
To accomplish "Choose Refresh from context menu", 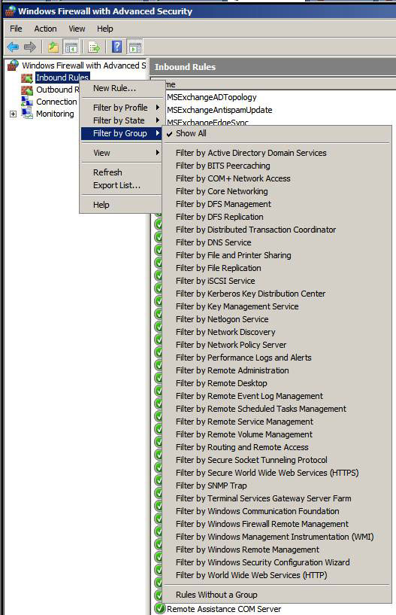I will click(122, 172).
